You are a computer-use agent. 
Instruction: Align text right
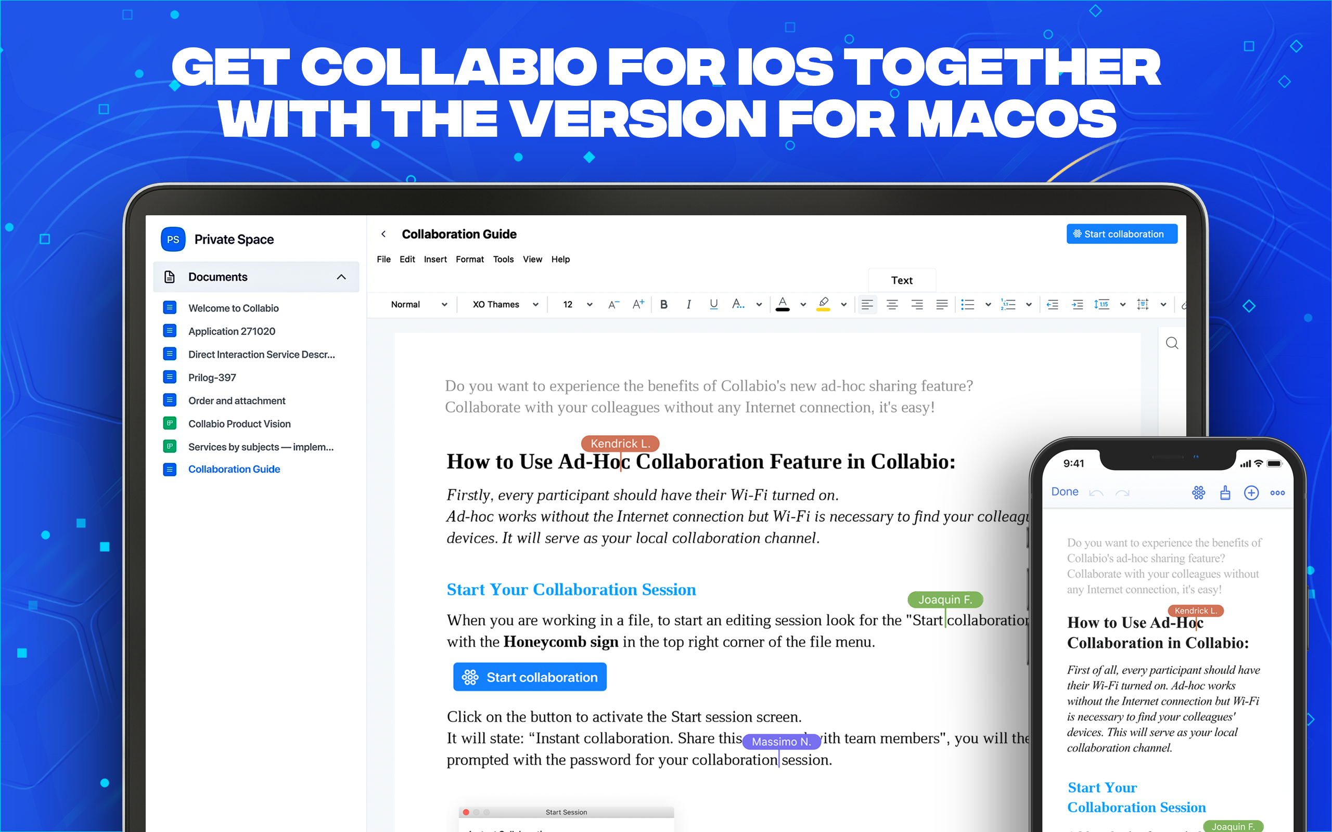coord(916,304)
